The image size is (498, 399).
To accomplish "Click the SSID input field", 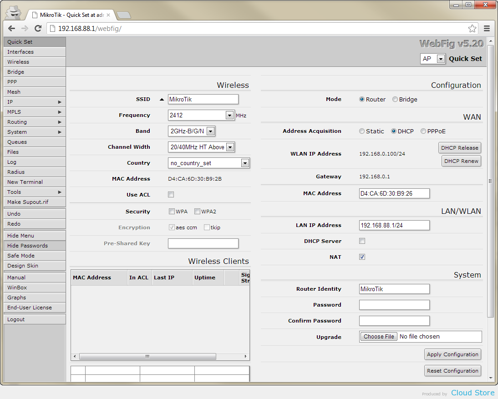I will click(203, 99).
